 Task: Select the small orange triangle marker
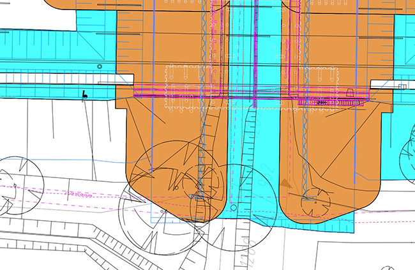[285, 183]
